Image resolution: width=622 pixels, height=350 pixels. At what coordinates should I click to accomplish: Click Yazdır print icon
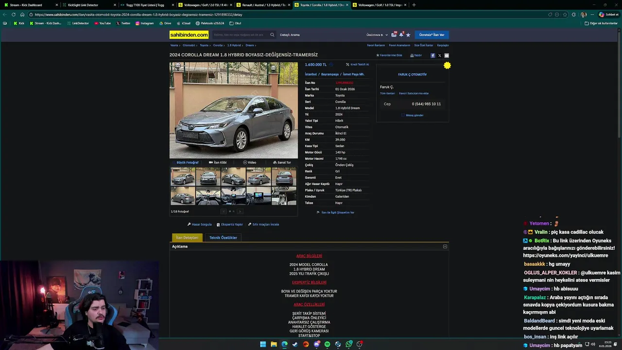pos(416,55)
